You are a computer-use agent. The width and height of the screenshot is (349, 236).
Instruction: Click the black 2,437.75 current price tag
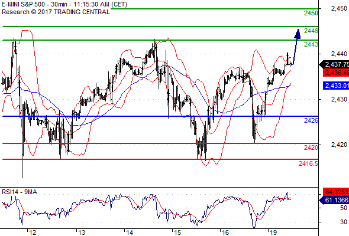(334, 64)
